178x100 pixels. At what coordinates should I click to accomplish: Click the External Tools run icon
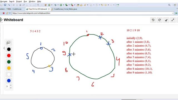[x=72, y=5]
